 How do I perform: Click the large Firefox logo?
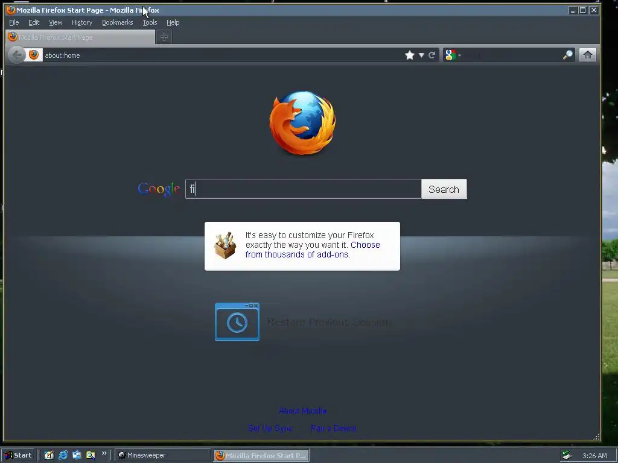(302, 122)
